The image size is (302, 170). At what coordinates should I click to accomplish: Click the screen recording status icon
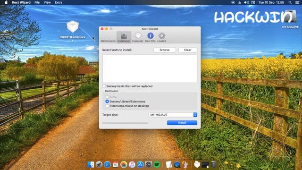233,2
